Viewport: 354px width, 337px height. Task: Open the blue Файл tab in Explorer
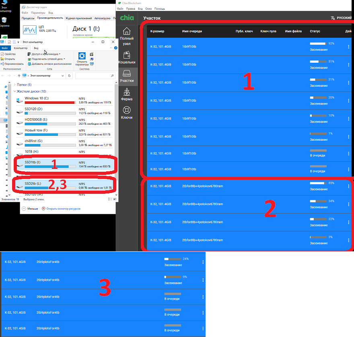tap(5, 48)
